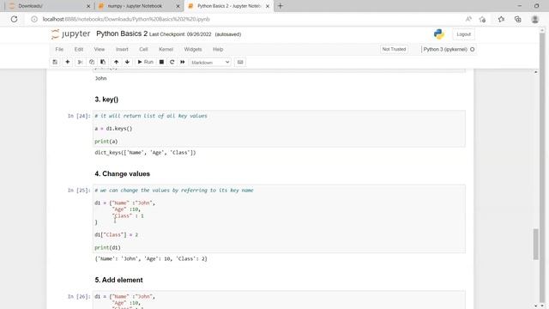Open the browser profile avatar

(535, 19)
